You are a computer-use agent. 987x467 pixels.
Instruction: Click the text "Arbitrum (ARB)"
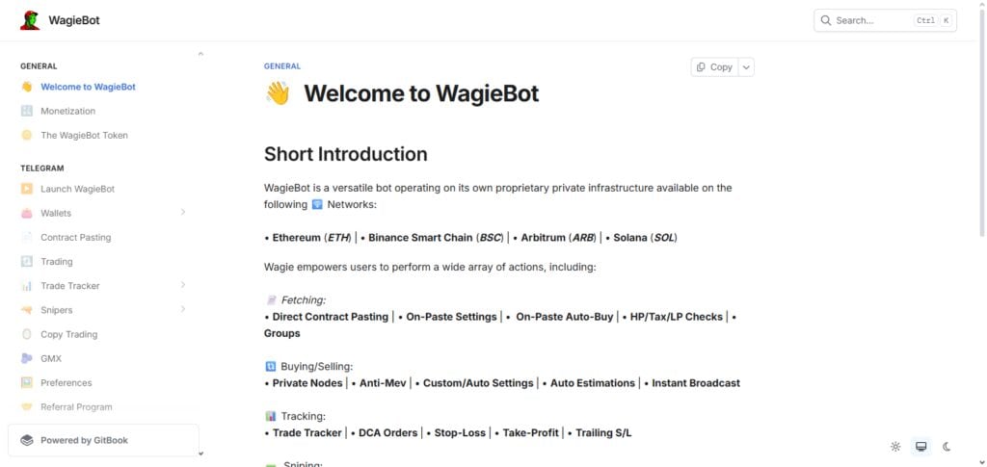558,238
